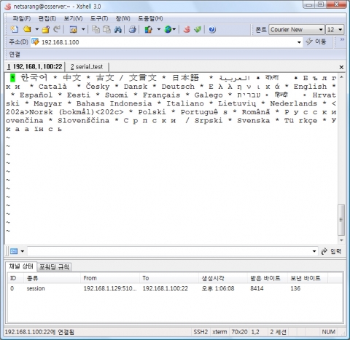Click the 192.168.1.129:510... From cell
The width and height of the screenshot is (350, 340).
point(110,288)
